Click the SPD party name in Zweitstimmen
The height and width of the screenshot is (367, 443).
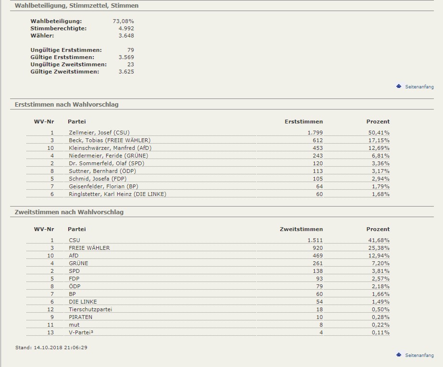point(74,271)
